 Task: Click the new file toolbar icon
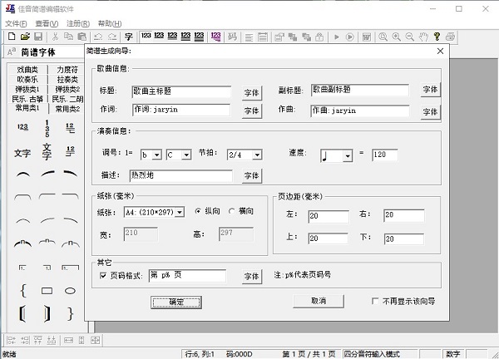pyautogui.click(x=11, y=37)
